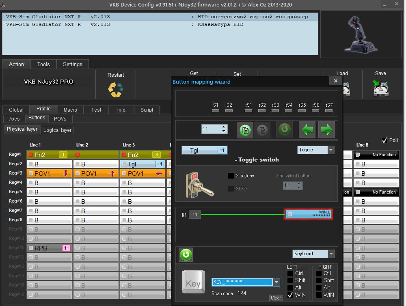Click the blue 11 badge in the grid Tgl cell
The height and width of the screenshot is (306, 406).
coord(160,164)
